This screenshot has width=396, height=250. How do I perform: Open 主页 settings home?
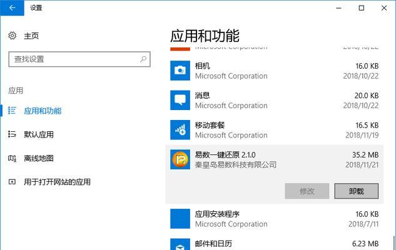(x=31, y=36)
